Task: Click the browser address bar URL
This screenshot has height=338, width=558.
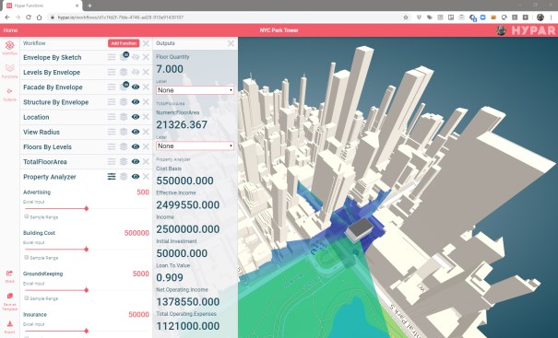Action: (121, 17)
